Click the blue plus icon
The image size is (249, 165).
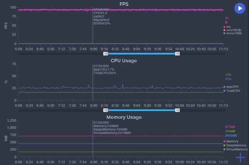point(240,157)
